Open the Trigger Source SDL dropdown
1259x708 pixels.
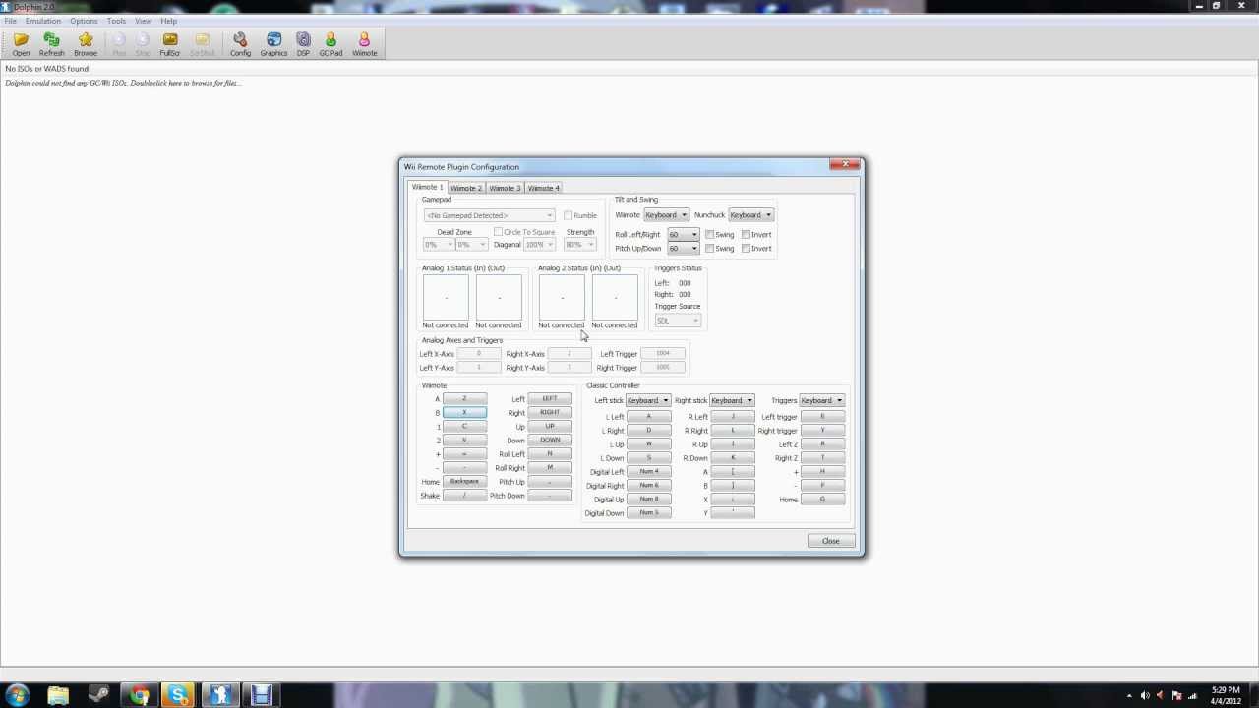678,321
